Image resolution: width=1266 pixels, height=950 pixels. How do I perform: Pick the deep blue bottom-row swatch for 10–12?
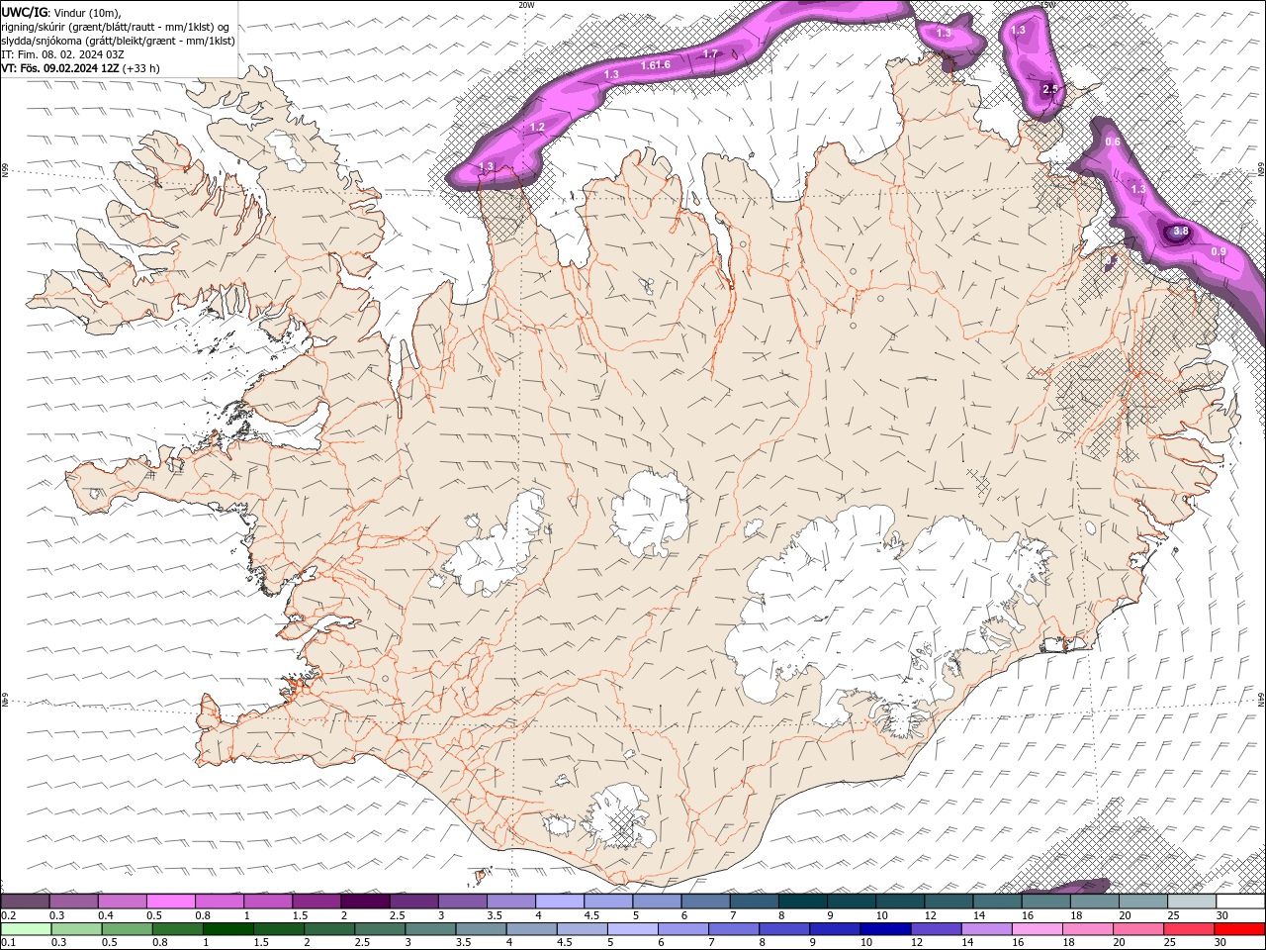pos(886,928)
